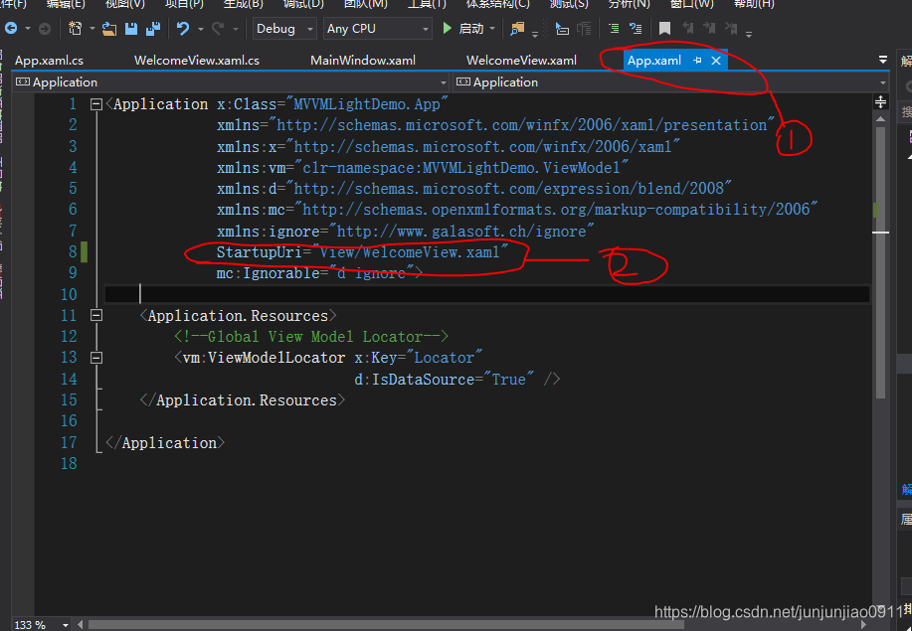Switch to the MainWindow.xaml tab
The width and height of the screenshot is (912, 631).
click(363, 61)
